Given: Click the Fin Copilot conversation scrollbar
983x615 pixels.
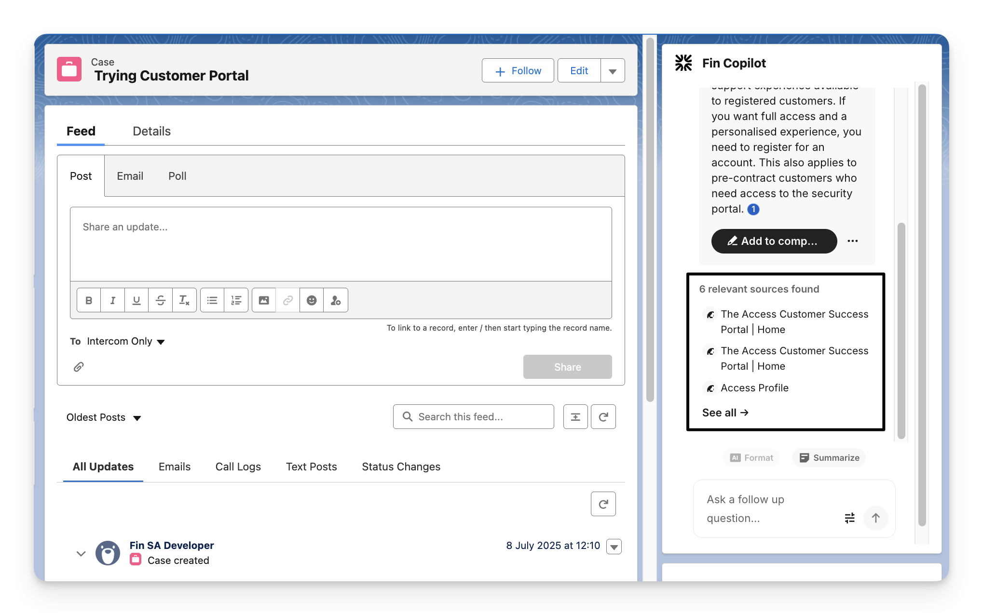Looking at the screenshot, I should pyautogui.click(x=901, y=330).
